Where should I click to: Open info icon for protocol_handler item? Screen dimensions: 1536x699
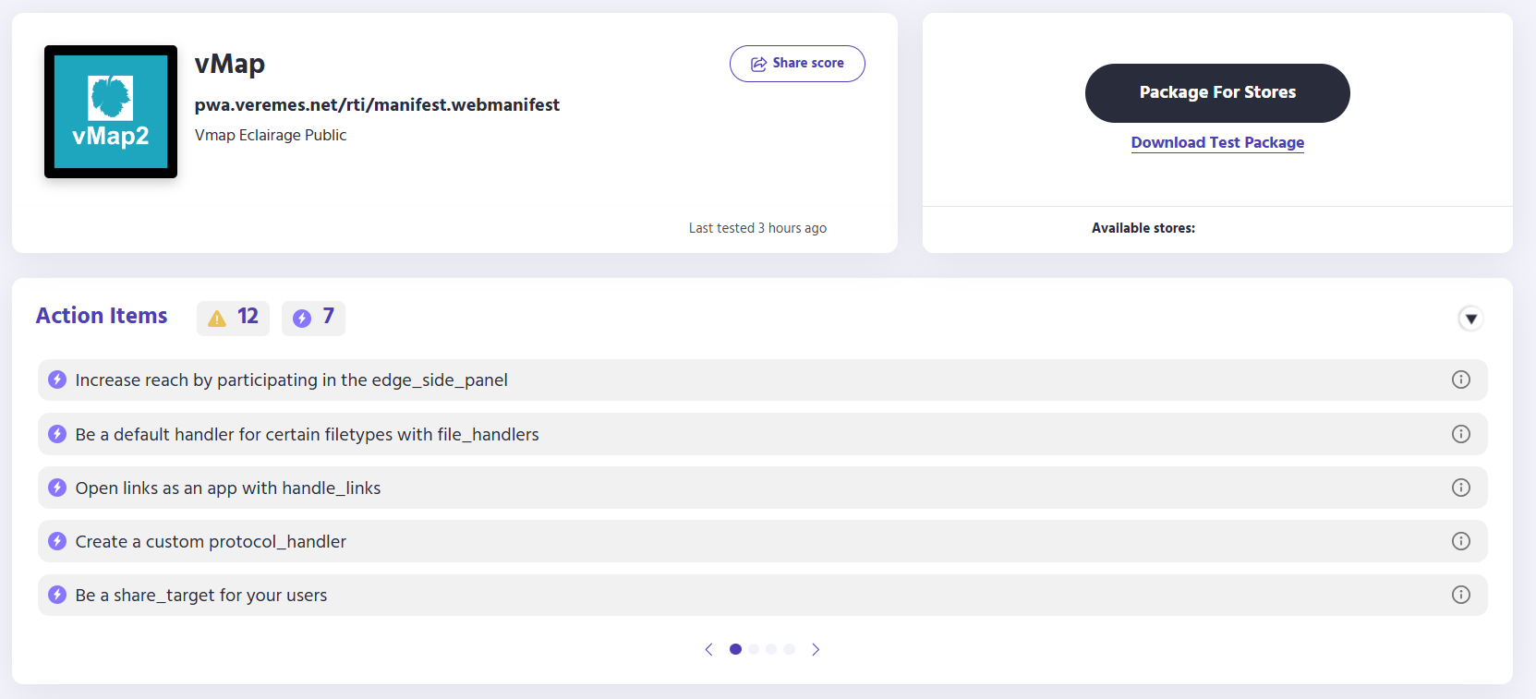coord(1461,541)
